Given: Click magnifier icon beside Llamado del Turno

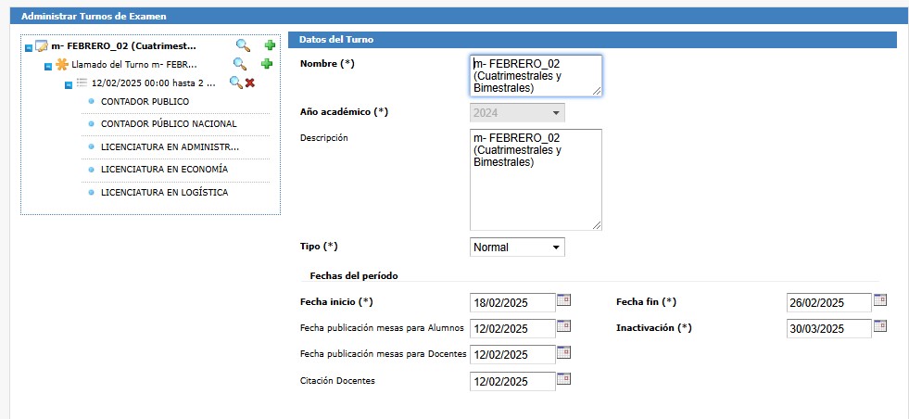Looking at the screenshot, I should [x=239, y=64].
